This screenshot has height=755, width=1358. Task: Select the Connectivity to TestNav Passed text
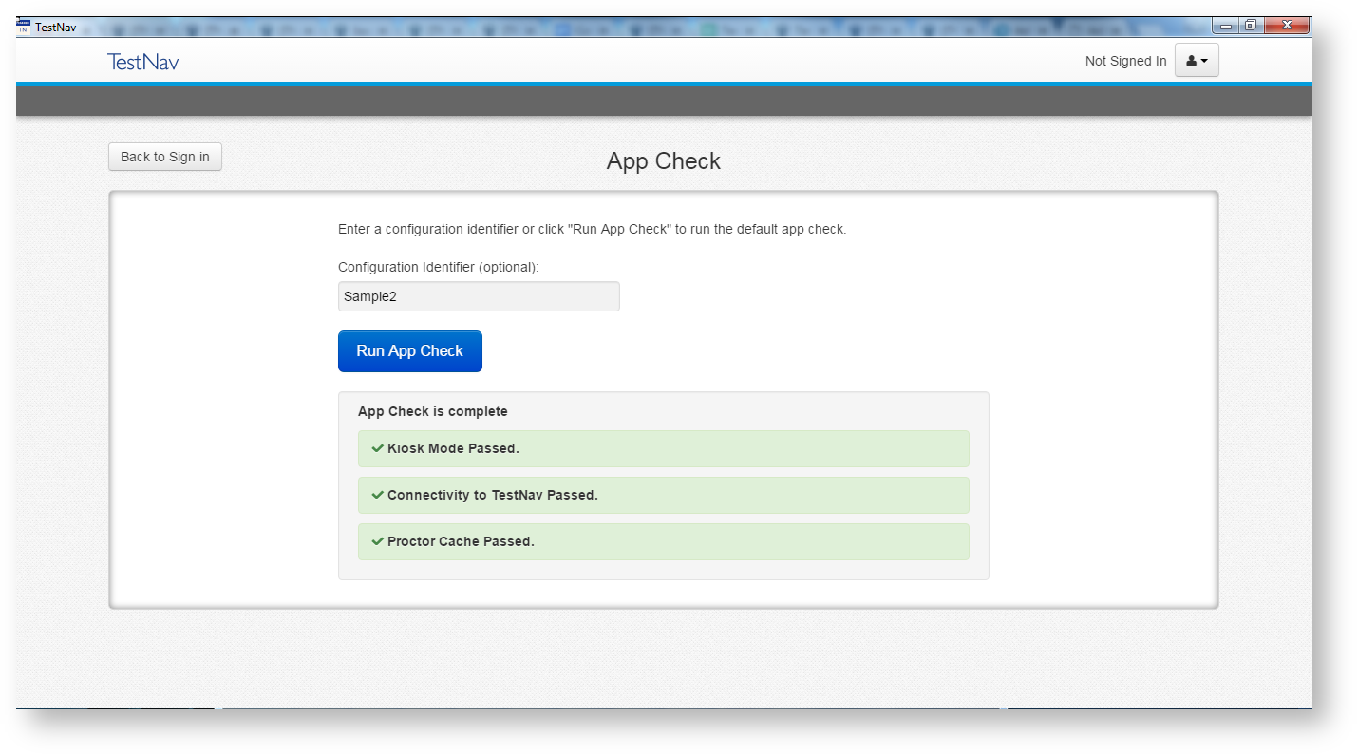492,495
